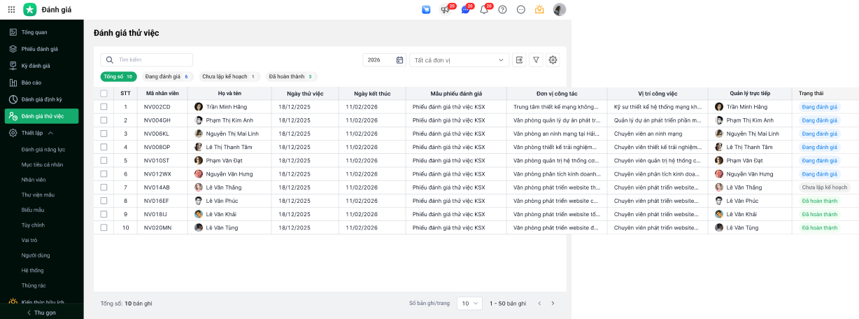Viewport: 859px width, 319px height.
Task: Tick checkbox for row NV014AB
Action: point(104,187)
